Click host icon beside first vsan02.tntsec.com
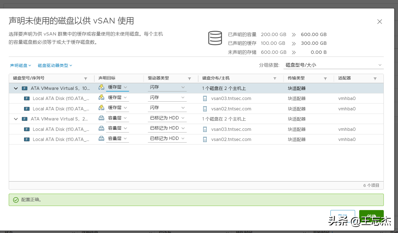Image resolution: width=398 pixels, height=233 pixels. pyautogui.click(x=205, y=109)
